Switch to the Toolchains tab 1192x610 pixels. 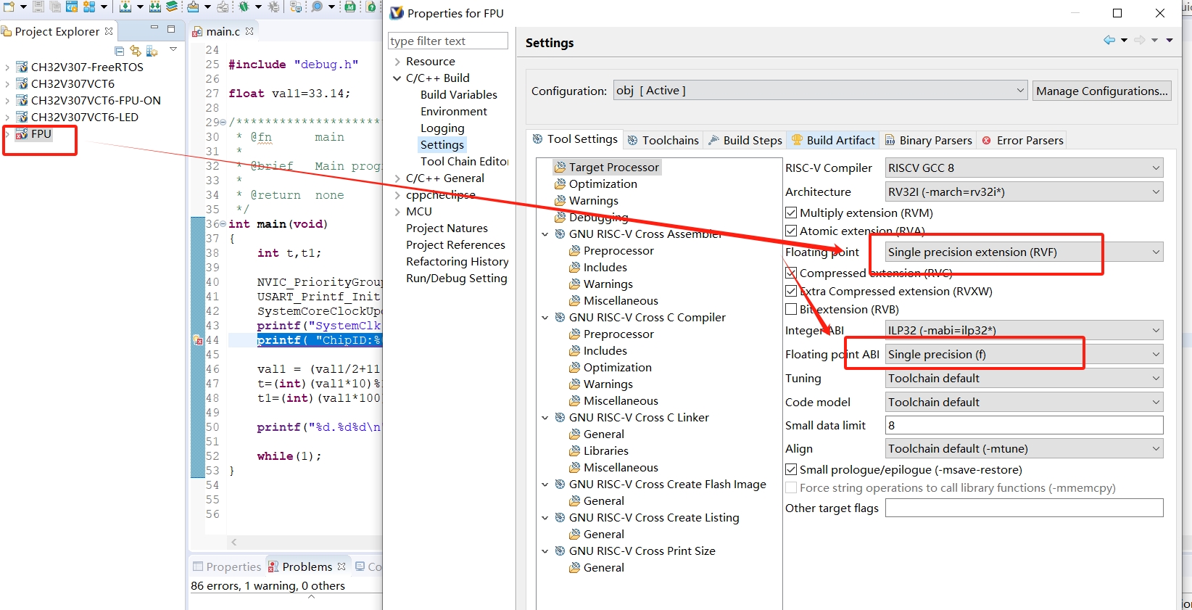click(x=663, y=141)
